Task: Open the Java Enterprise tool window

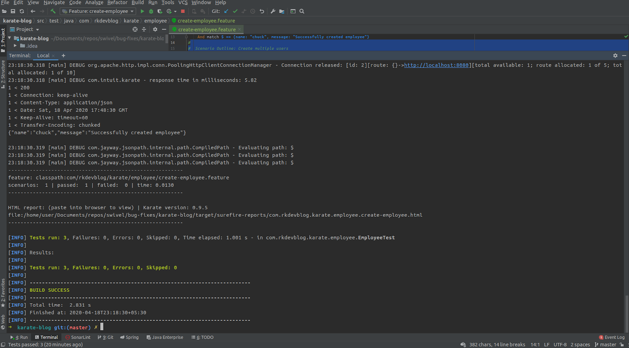Action: coord(165,337)
